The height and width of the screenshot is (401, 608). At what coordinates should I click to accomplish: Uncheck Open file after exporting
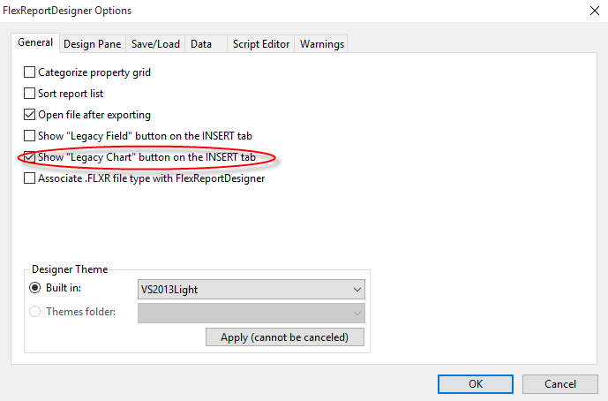[29, 115]
